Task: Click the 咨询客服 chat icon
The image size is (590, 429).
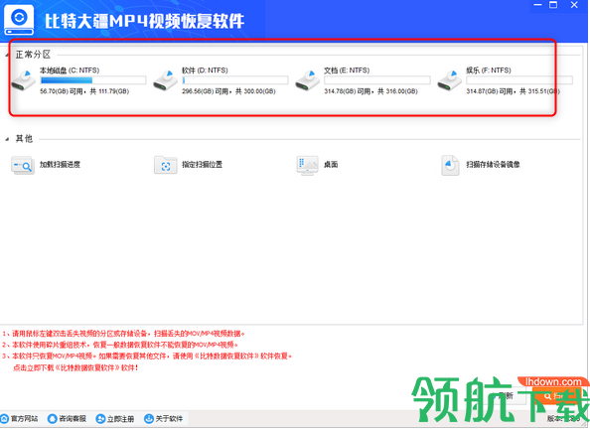Action: point(53,418)
